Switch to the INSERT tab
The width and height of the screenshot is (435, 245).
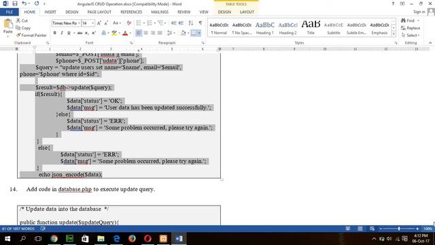click(x=50, y=12)
